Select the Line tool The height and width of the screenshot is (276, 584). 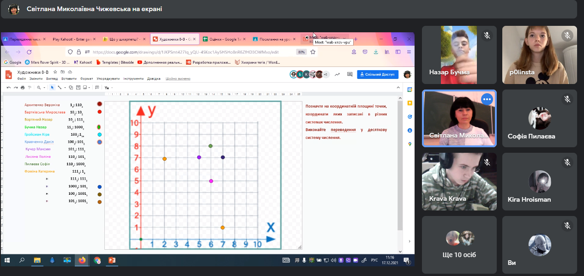point(60,88)
